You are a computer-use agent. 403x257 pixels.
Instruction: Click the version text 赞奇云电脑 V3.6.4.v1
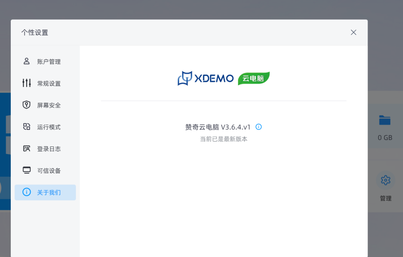point(218,127)
